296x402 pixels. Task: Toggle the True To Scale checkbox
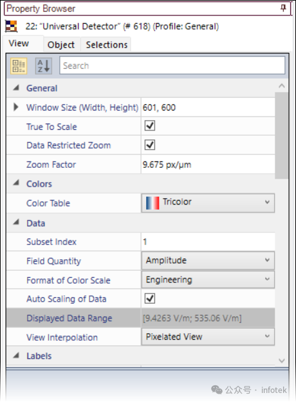coord(150,126)
